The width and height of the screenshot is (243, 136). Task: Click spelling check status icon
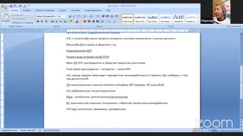39,130
